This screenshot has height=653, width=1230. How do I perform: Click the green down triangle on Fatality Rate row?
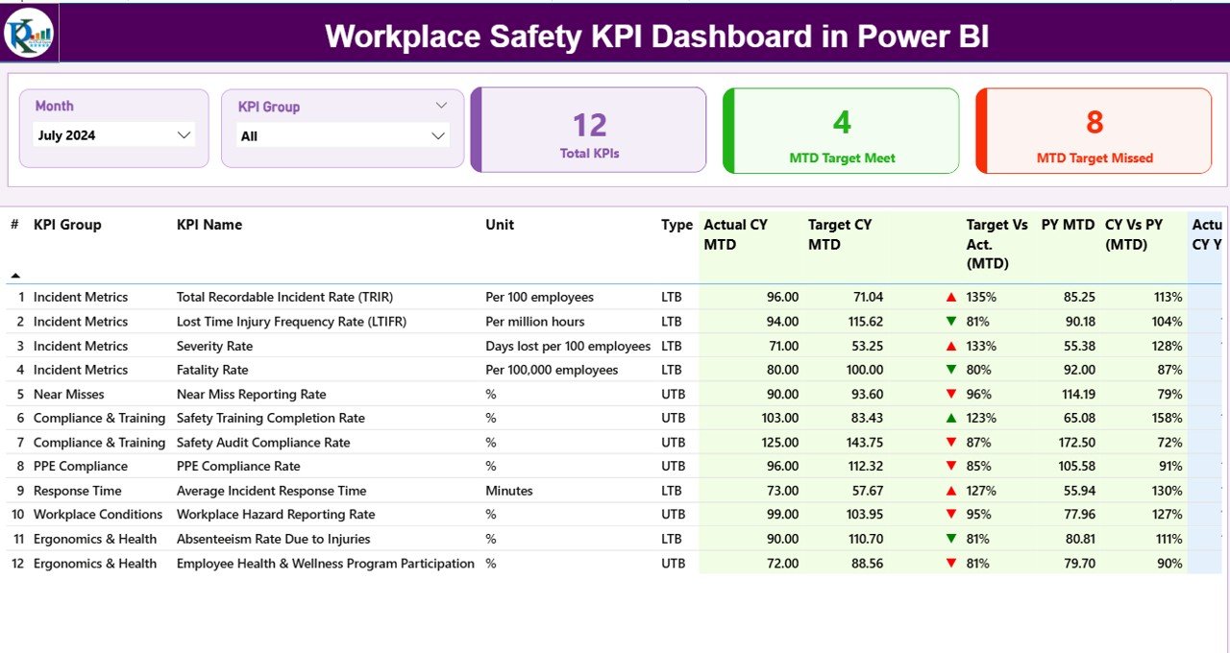pyautogui.click(x=950, y=369)
